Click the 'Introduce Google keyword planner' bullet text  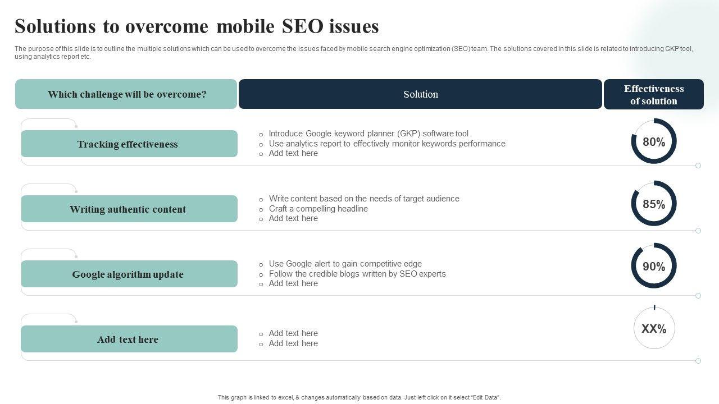click(368, 134)
